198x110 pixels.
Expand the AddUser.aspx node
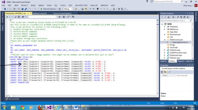164,50
